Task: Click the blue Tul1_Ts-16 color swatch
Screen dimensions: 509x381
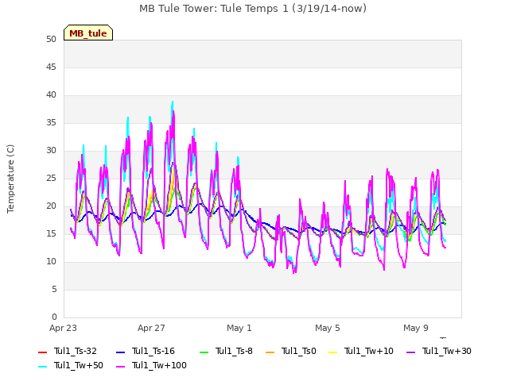Action: [x=120, y=352]
